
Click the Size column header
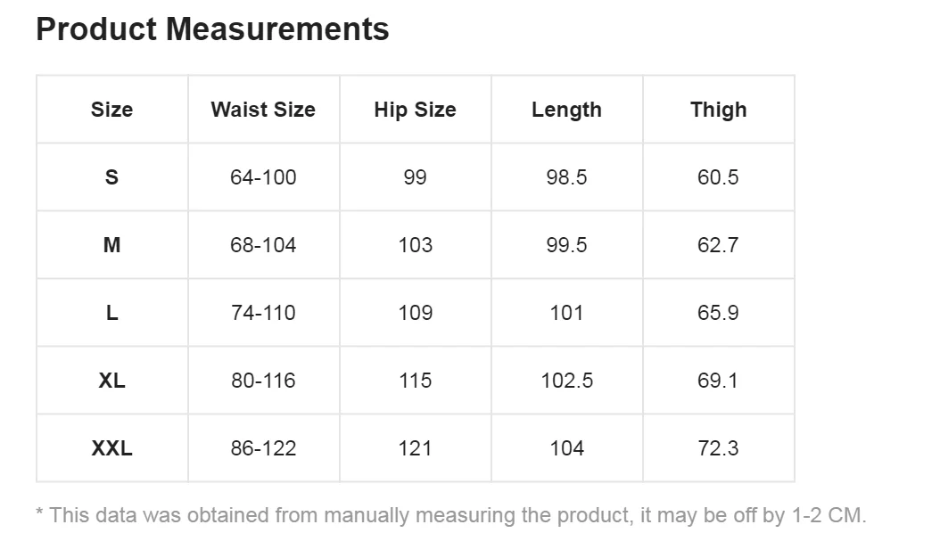[111, 110]
